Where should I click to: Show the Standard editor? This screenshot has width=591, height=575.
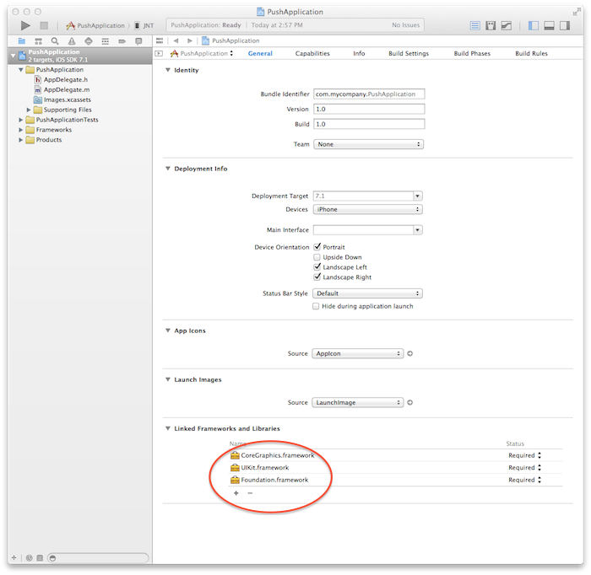tap(474, 25)
